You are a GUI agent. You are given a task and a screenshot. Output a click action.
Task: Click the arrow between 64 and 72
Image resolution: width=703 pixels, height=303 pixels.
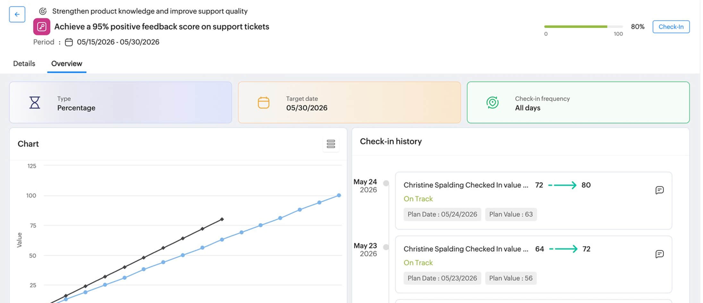pos(563,249)
